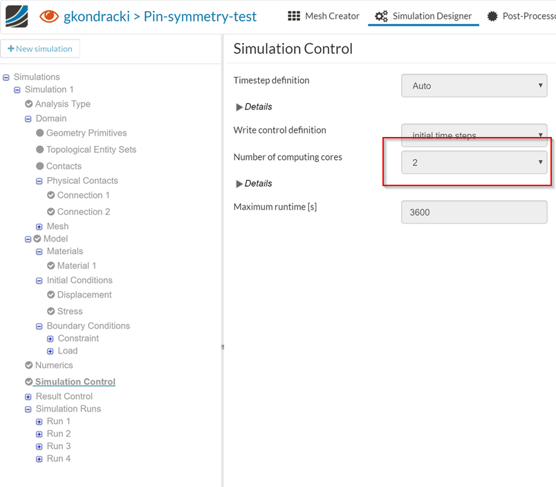Click the Analysis Type checkmark icon
The height and width of the screenshot is (487, 556).
(29, 104)
